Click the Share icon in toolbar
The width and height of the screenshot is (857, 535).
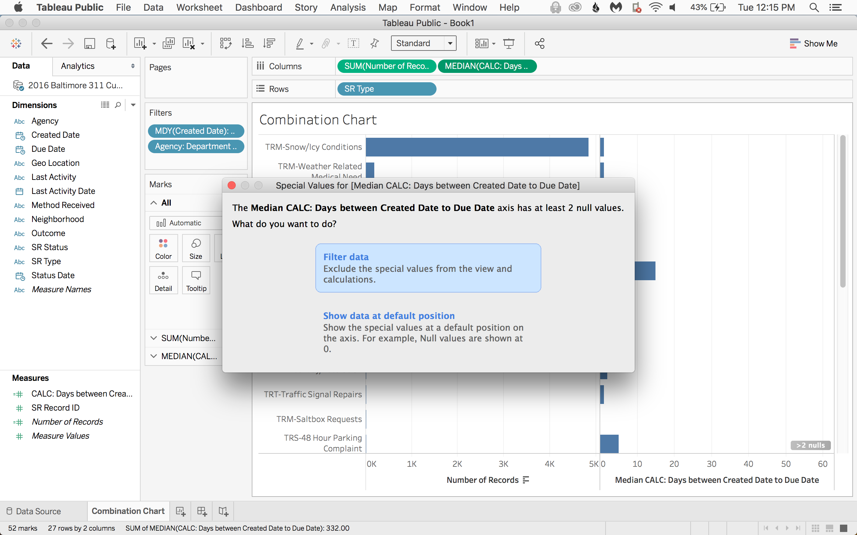click(x=539, y=43)
